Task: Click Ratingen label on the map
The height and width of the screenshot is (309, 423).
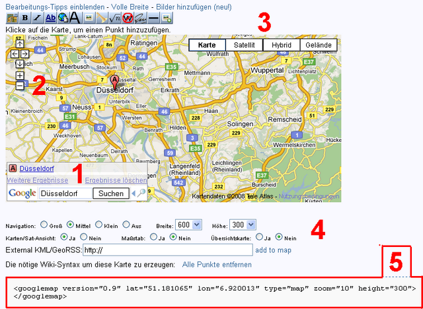Action: (x=144, y=43)
